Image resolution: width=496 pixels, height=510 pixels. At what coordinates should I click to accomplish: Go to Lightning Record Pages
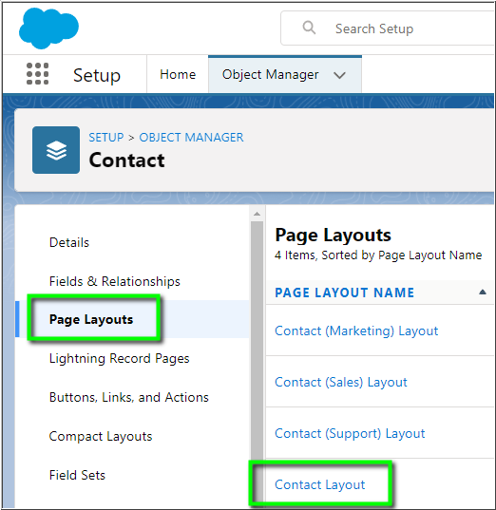point(119,358)
